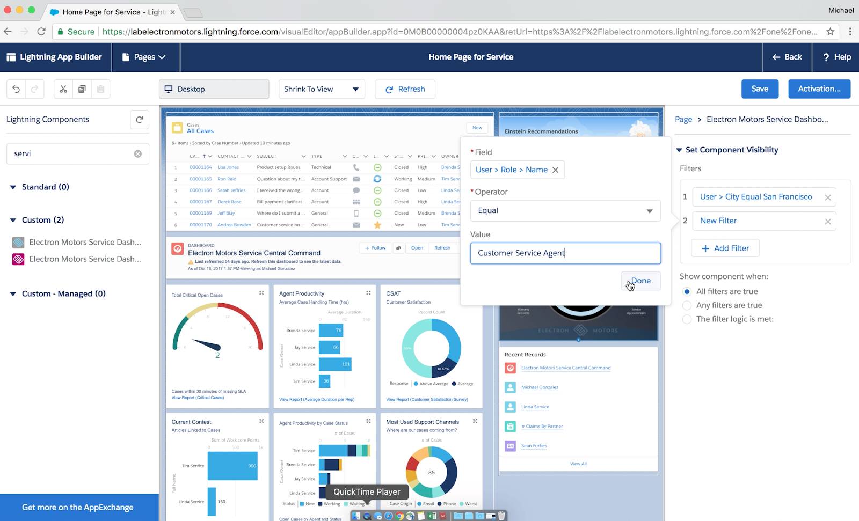
Task: Click the Cut scissors icon
Action: click(63, 89)
